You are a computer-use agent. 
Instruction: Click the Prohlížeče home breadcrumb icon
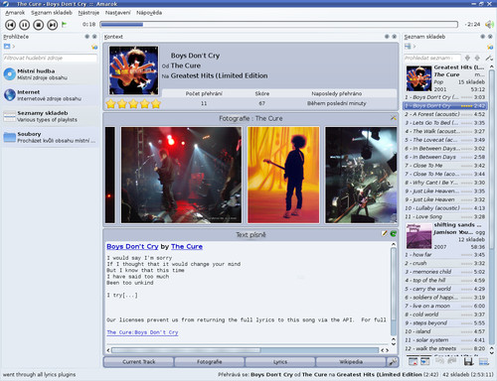[x=7, y=47]
